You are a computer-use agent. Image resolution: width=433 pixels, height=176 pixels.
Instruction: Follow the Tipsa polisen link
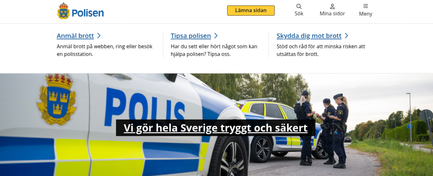tap(191, 36)
